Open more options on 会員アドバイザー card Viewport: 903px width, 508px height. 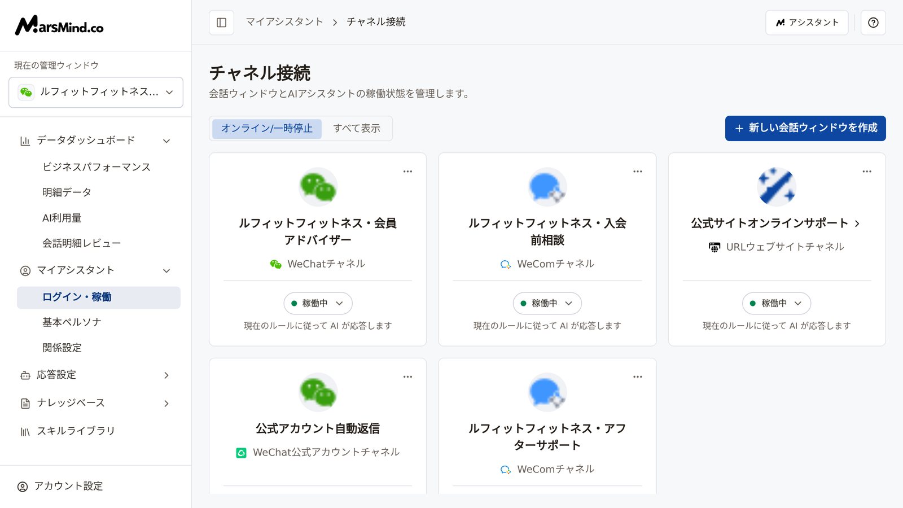[x=407, y=172]
